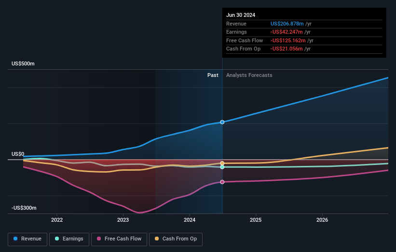Toggle the Cash From Op legend button
Screen dimensions: 396x252
[x=176, y=239]
